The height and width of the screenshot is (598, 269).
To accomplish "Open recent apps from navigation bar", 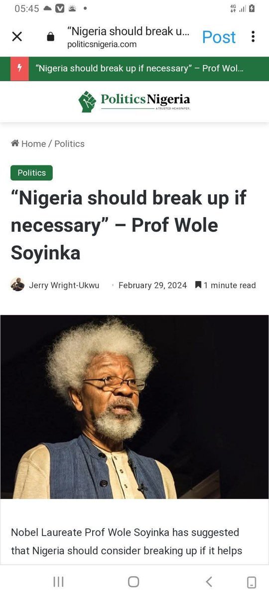I will click(58, 582).
